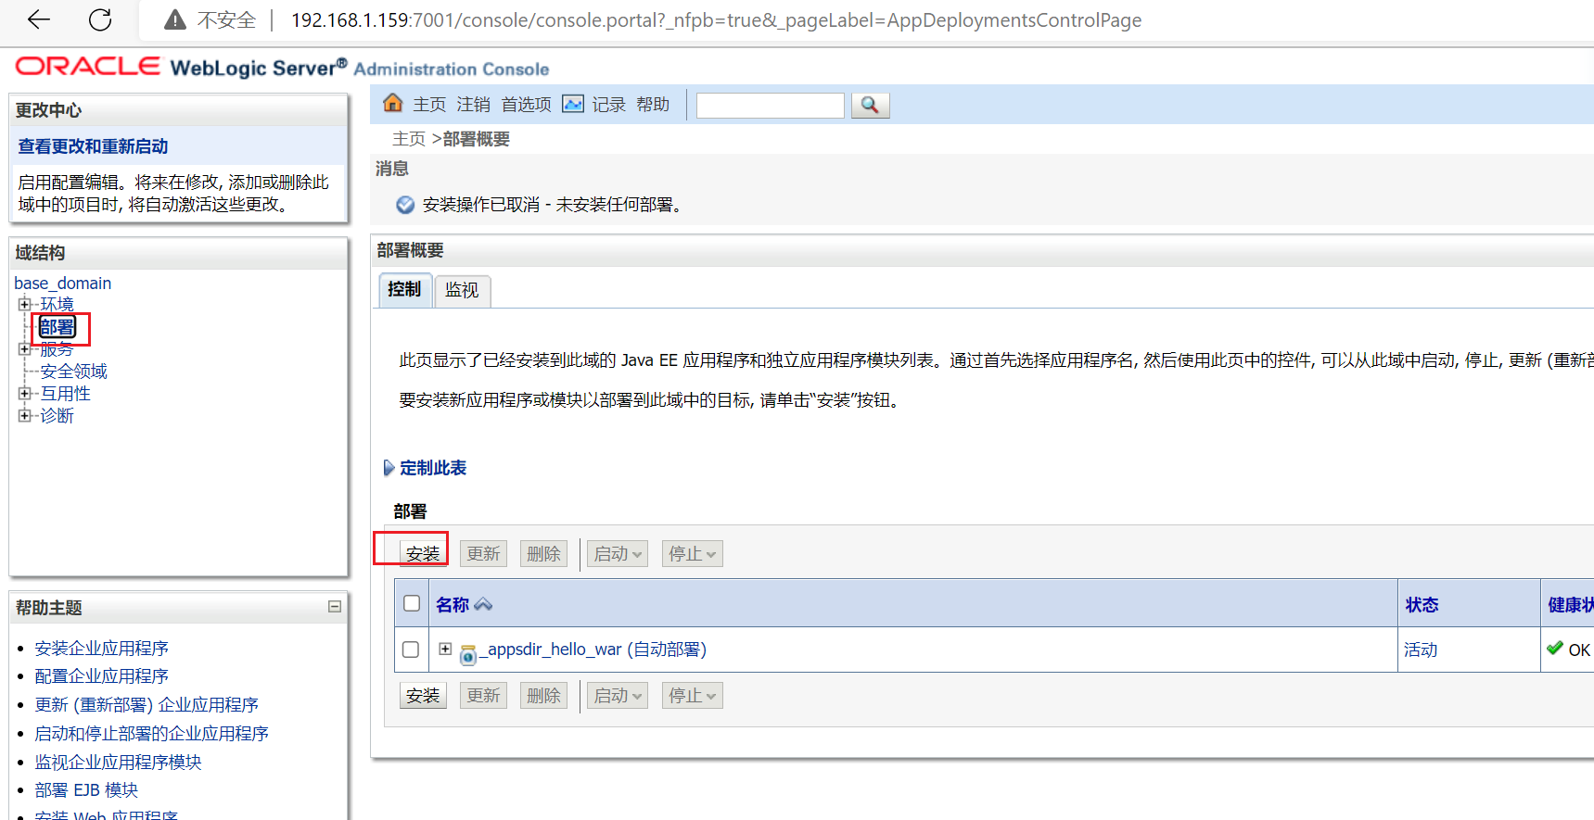Click the upper 安装 button
This screenshot has height=820, width=1594.
coord(423,554)
